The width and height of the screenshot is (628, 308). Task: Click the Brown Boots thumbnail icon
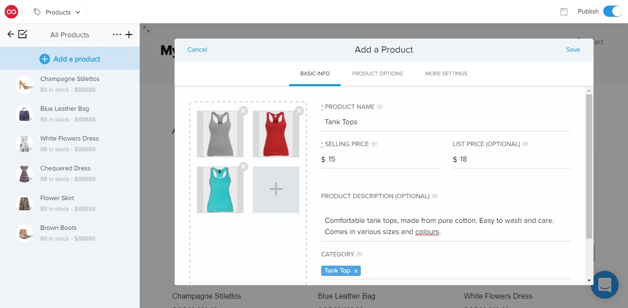(24, 234)
